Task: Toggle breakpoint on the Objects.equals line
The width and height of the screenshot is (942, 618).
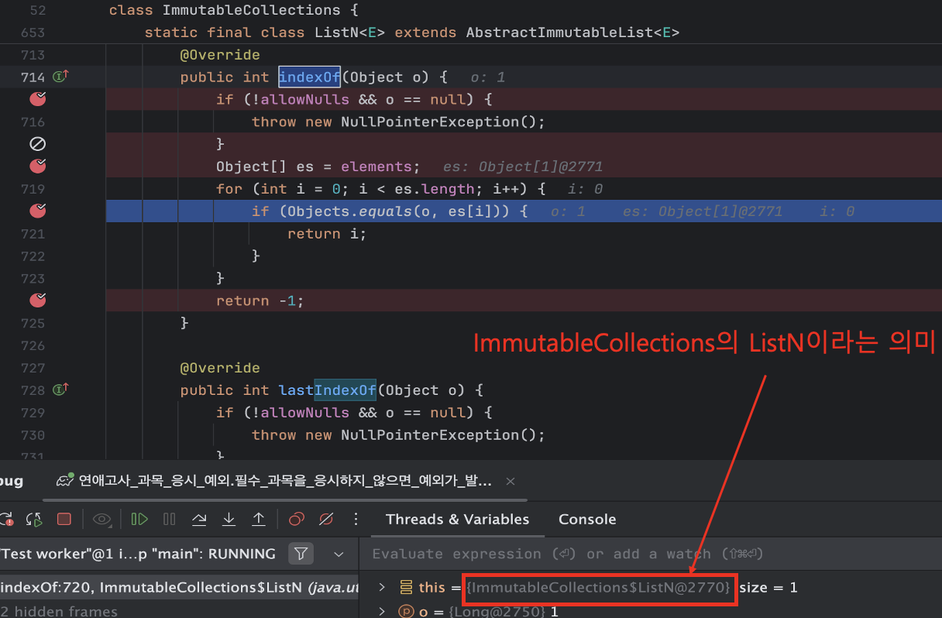Action: coord(37,211)
